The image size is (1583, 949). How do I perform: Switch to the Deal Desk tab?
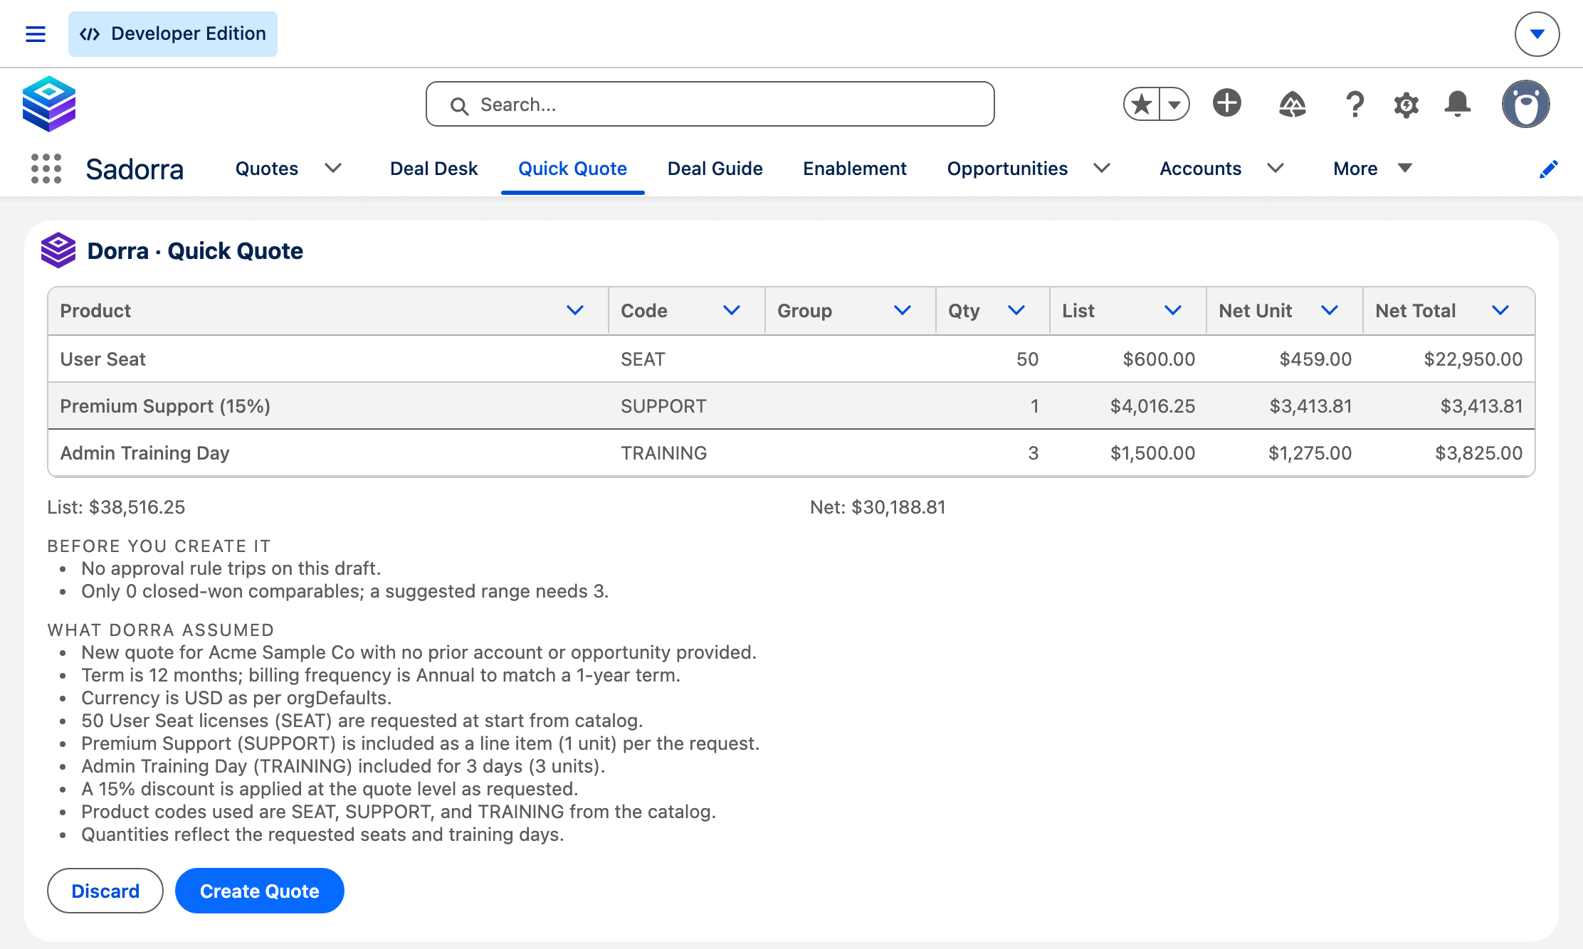[433, 169]
